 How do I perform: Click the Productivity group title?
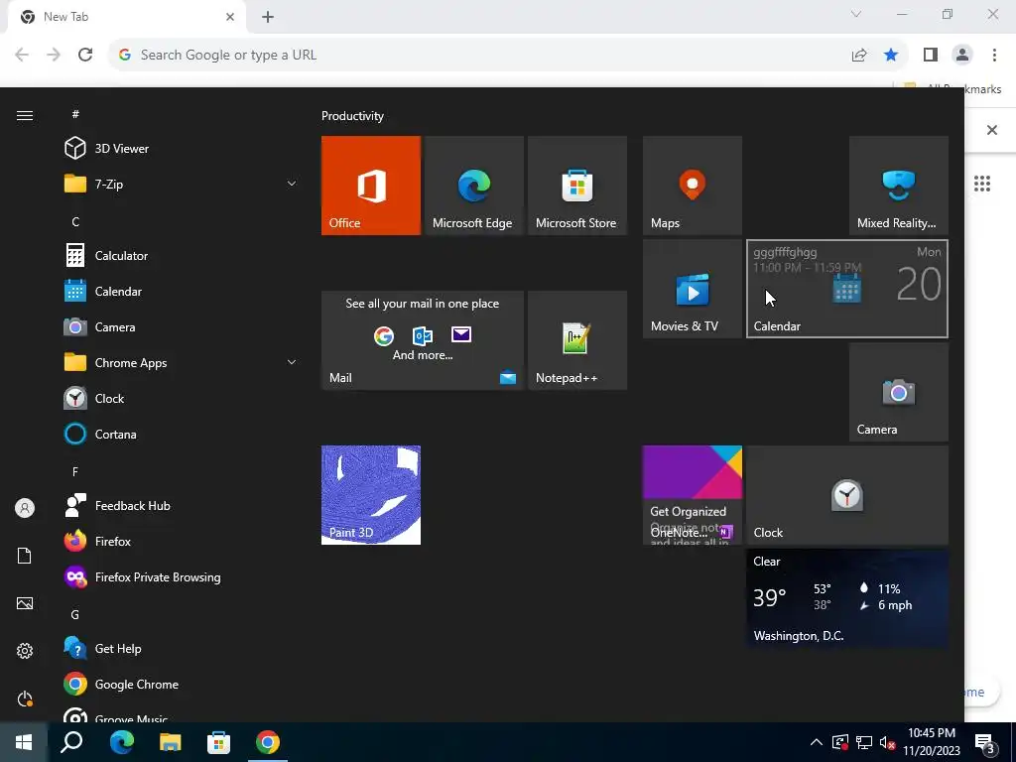[x=352, y=116]
